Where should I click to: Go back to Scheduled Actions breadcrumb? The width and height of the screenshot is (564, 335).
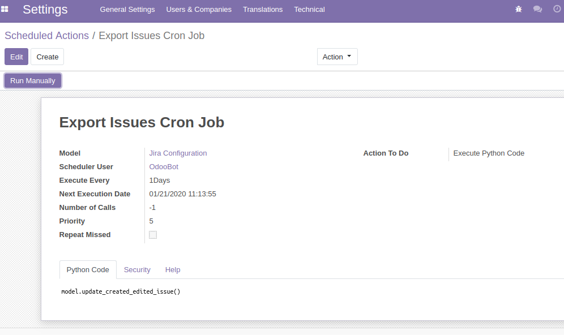pos(46,36)
